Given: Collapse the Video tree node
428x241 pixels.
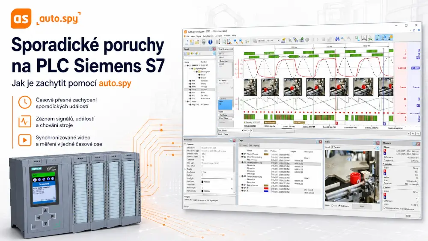Looking at the screenshot, I should point(185,101).
